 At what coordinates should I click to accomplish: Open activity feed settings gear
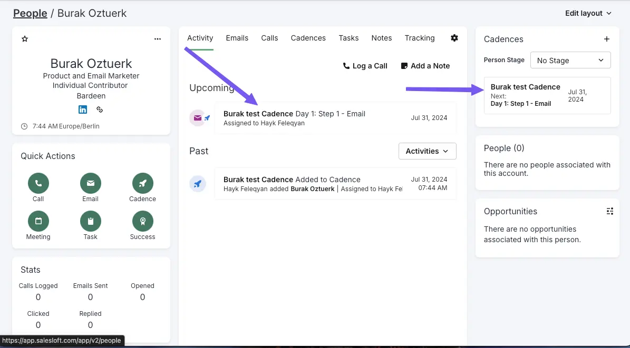click(x=454, y=38)
